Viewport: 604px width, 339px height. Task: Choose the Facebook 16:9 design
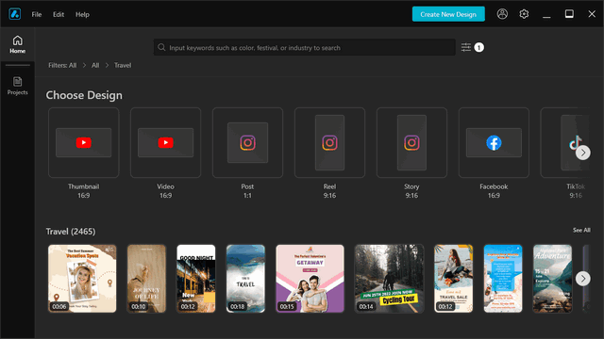pos(494,142)
